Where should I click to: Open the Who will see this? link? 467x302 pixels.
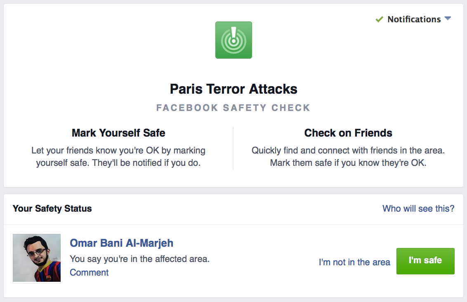pyautogui.click(x=418, y=209)
